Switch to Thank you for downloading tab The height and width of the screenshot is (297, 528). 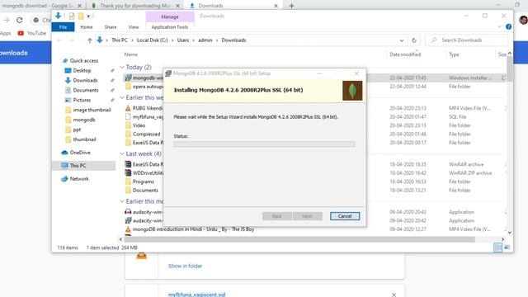tap(136, 6)
